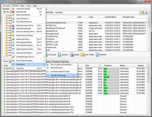The image size is (152, 117).
Task: Click the file list vertical scrollbar
Action: 149,33
